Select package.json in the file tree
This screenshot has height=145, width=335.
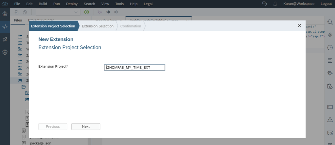[x=40, y=143]
